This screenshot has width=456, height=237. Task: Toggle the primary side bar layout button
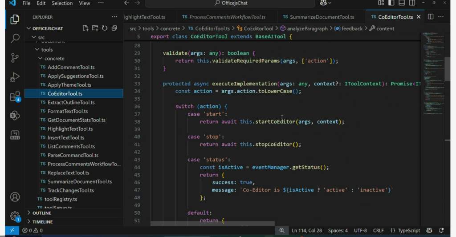click(391, 3)
